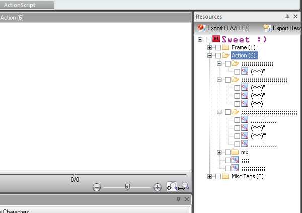This screenshot has height=213, width=302.
Task: Expand the Frame (1) tree node
Action: tap(209, 47)
